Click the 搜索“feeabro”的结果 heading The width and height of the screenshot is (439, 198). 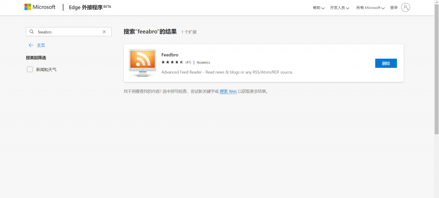point(150,32)
